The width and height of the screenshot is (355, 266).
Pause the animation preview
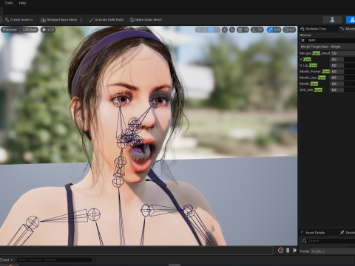click(288, 250)
